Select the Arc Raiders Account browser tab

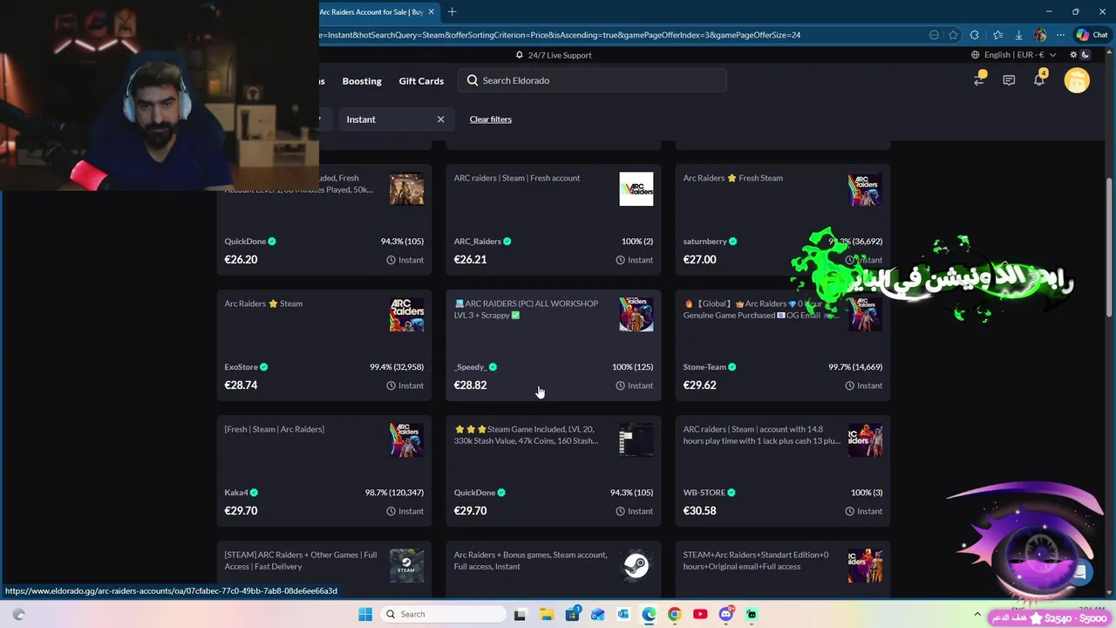tap(371, 12)
